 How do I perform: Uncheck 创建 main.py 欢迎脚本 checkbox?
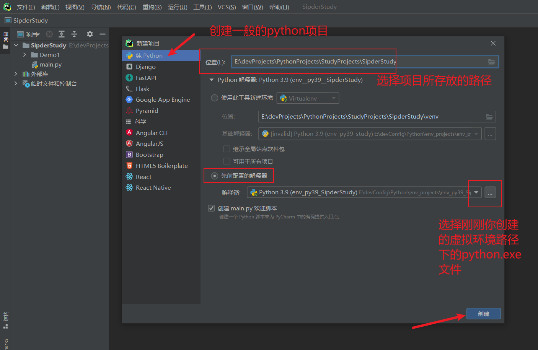pos(211,208)
